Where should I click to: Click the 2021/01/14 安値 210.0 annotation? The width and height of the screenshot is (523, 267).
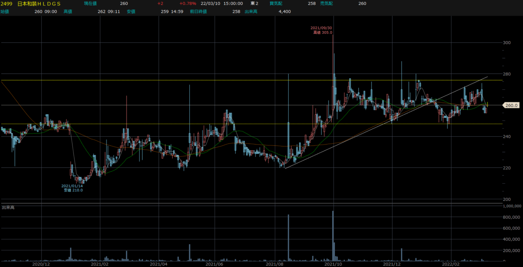(x=72, y=188)
